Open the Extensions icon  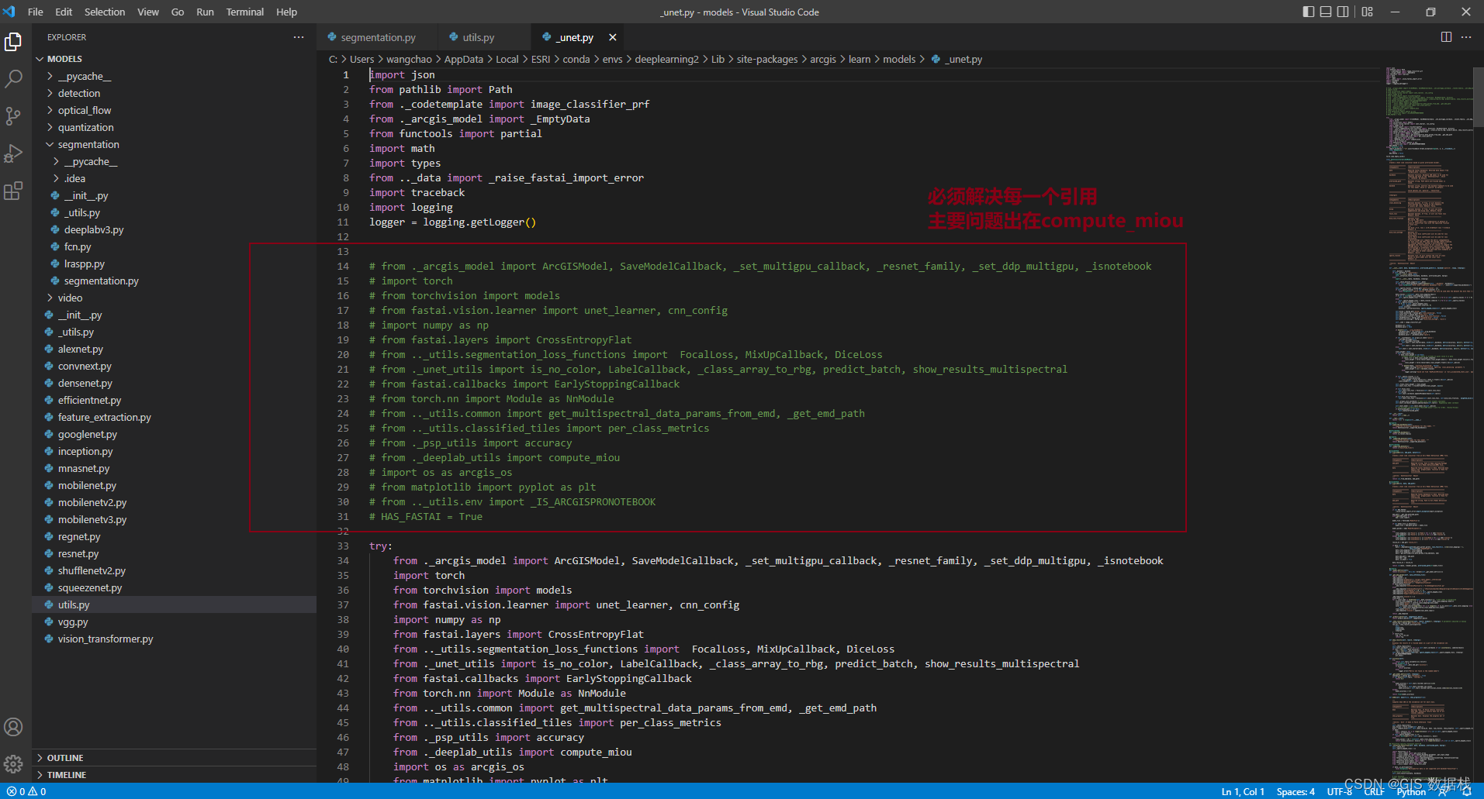(13, 191)
